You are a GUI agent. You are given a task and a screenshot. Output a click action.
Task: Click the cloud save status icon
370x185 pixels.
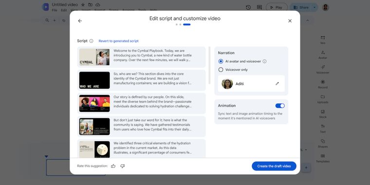[98, 5]
